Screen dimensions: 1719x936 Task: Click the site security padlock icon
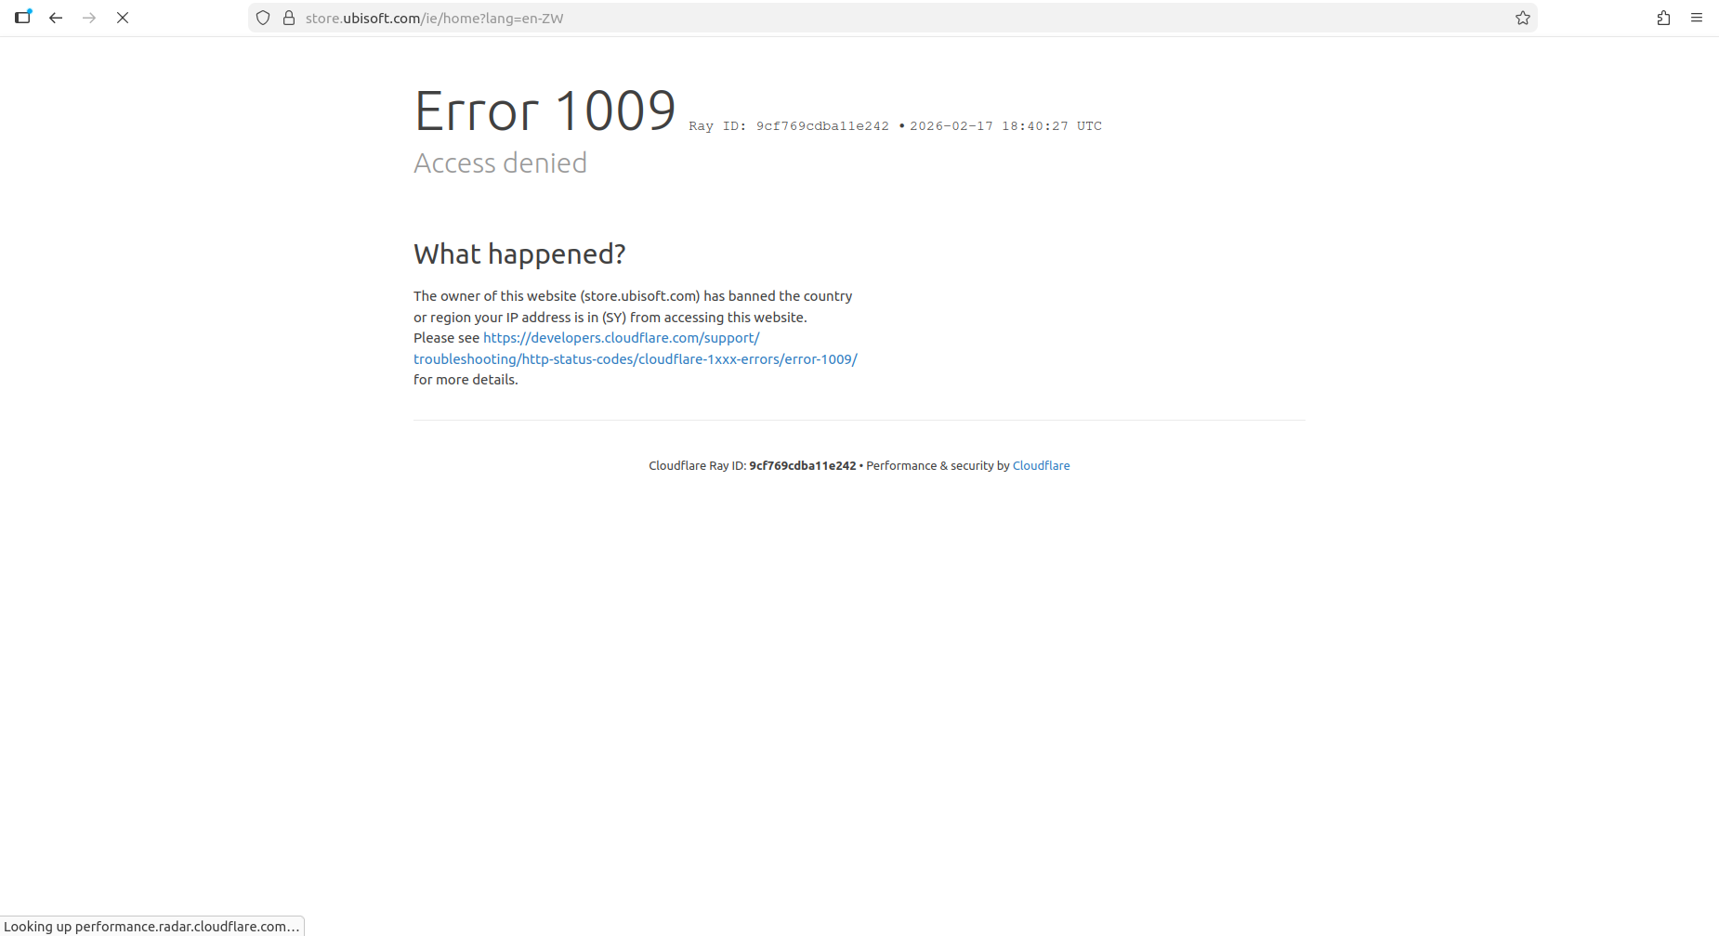pos(289,18)
